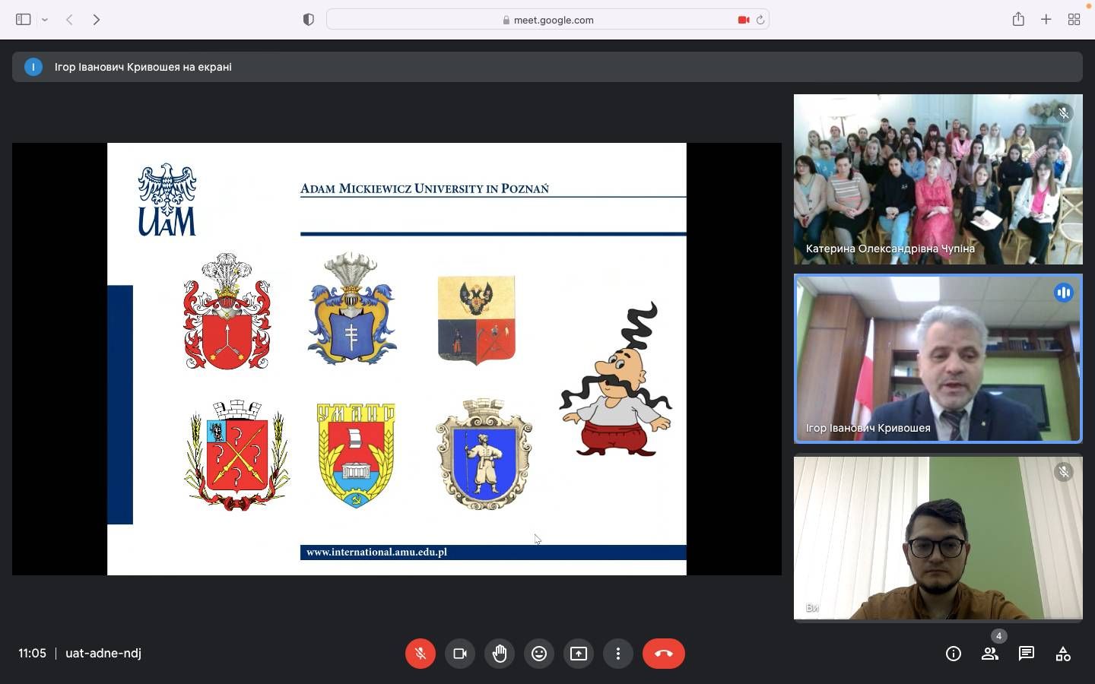Click the Cossack cartoon character on slide
Screen dimensions: 1095x684
616,379
